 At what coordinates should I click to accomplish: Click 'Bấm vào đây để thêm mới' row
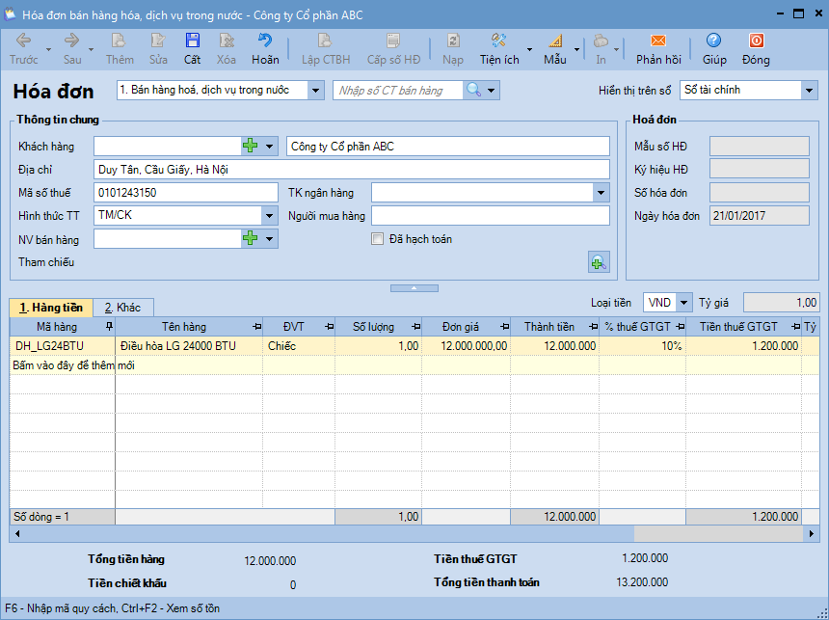[x=74, y=365]
